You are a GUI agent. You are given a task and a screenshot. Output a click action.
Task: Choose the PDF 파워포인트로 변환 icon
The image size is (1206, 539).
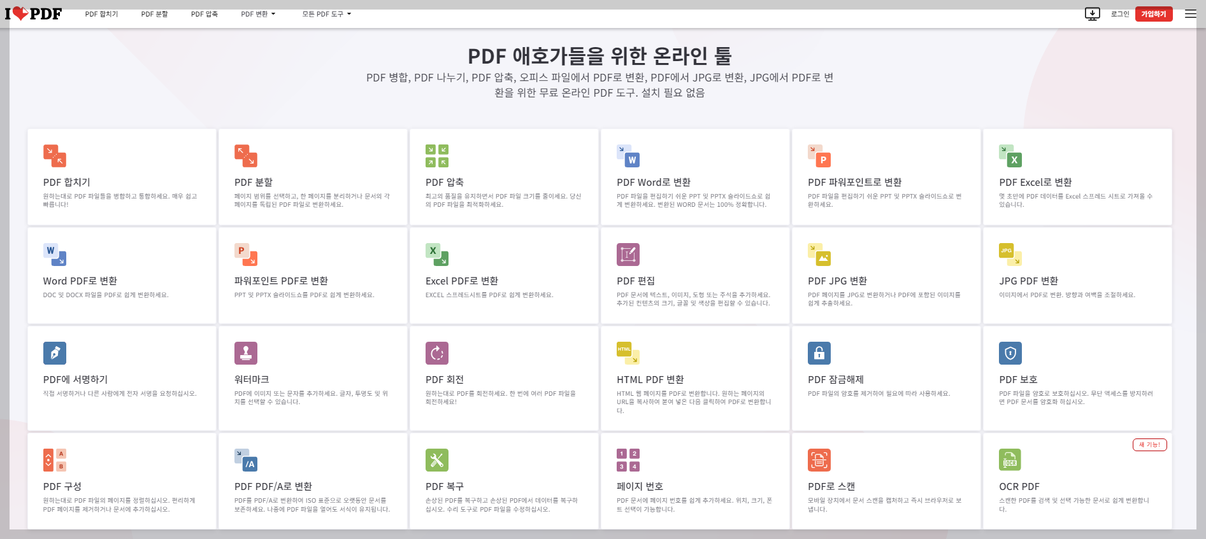click(x=819, y=156)
